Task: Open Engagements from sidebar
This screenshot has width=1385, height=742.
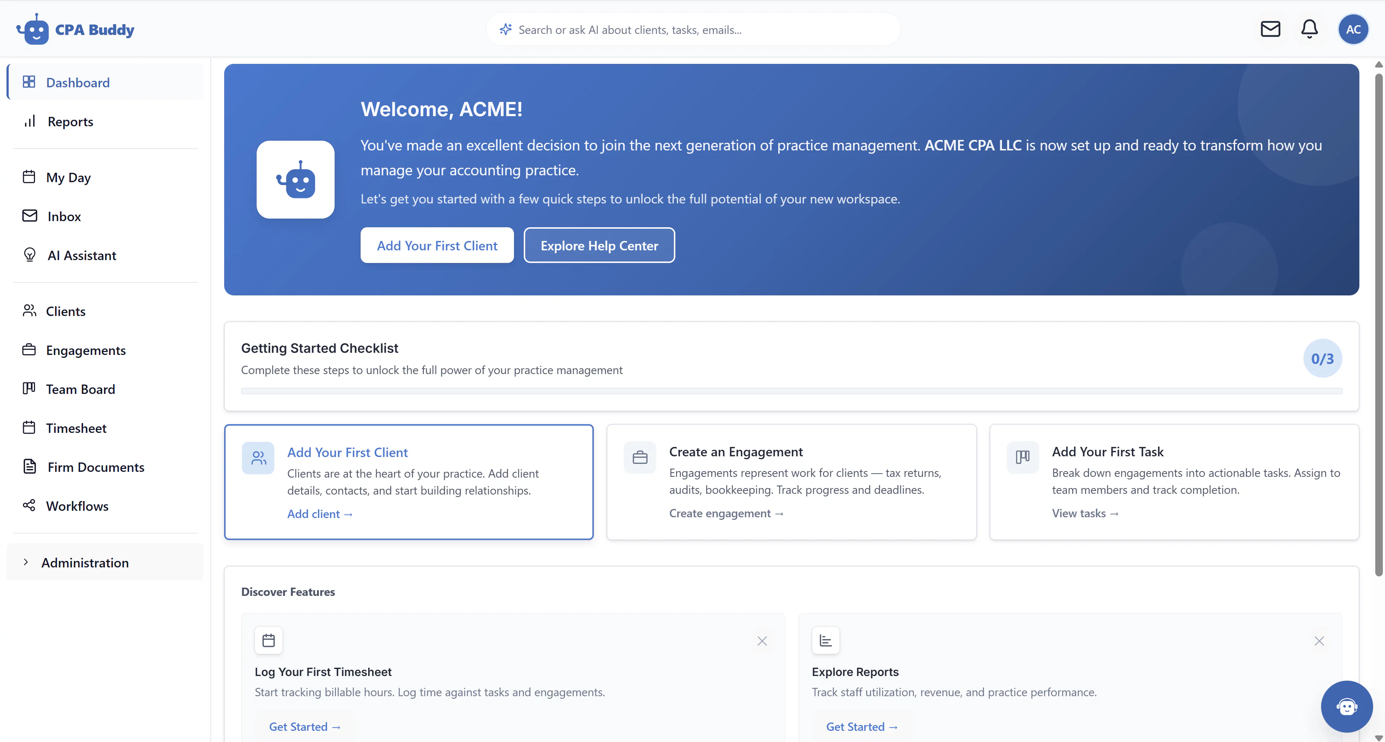Action: 105,350
